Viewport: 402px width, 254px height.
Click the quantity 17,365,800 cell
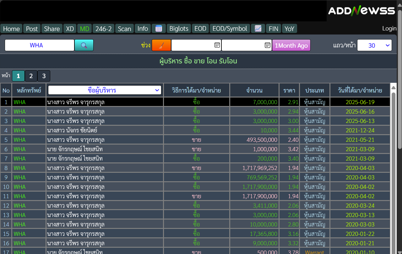point(254,234)
